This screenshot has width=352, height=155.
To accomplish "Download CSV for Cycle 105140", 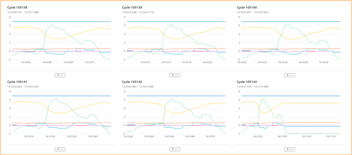I will [x=290, y=75].
